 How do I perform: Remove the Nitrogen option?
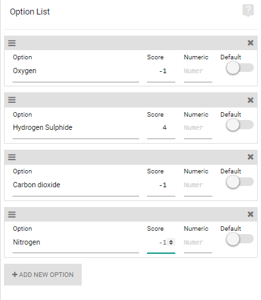[250, 214]
